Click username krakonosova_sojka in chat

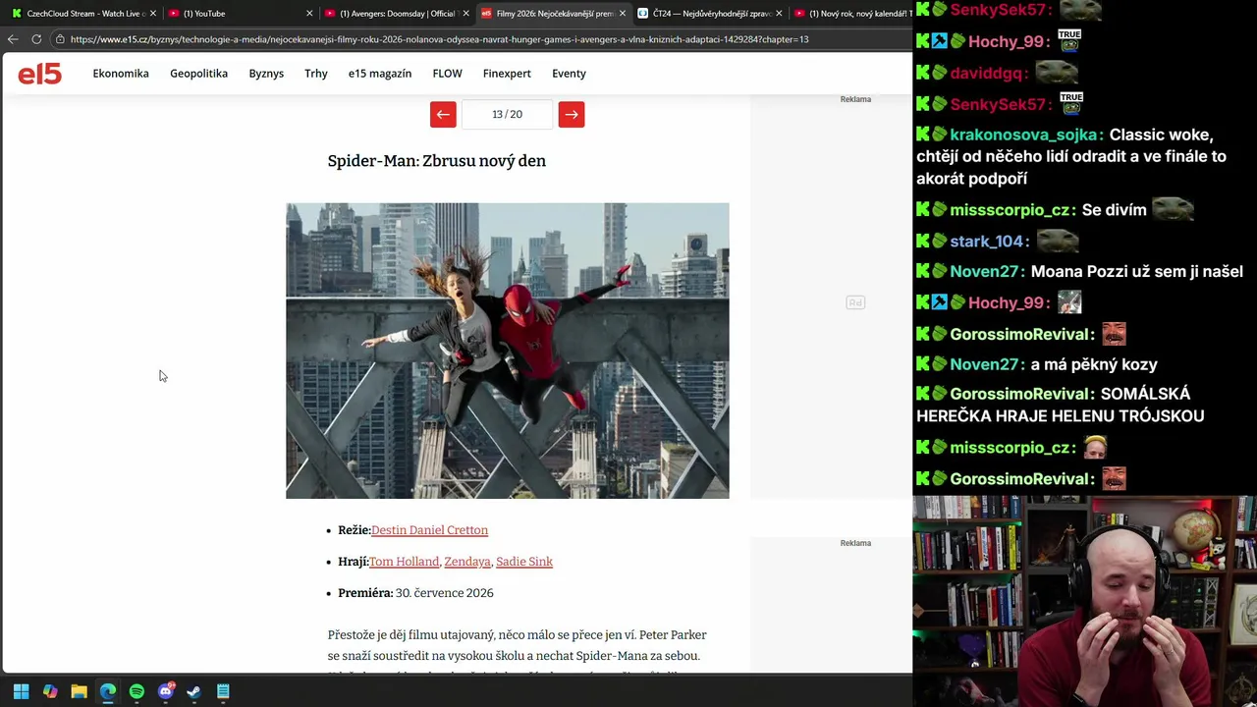[1025, 136]
